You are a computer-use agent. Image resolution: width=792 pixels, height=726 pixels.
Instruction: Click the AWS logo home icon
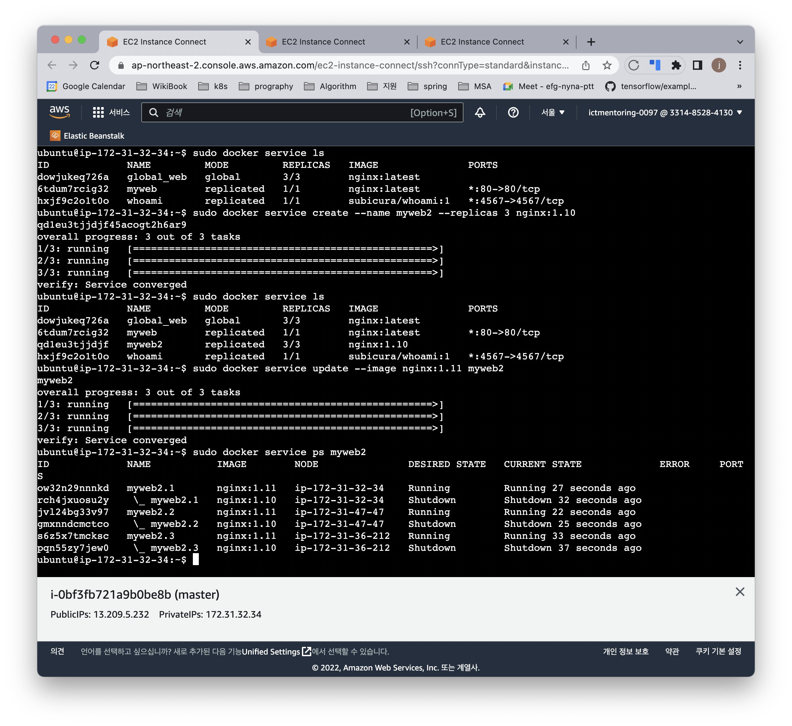point(59,112)
